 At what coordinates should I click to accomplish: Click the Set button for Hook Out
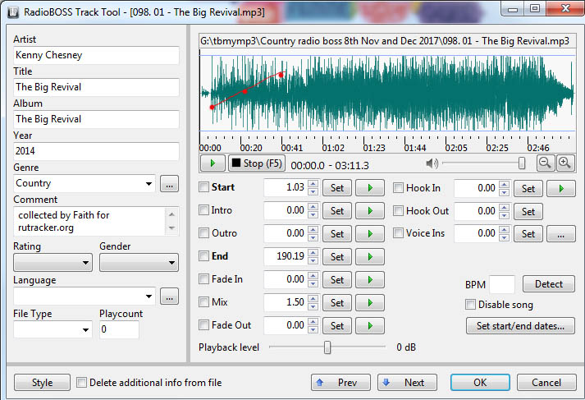tap(528, 211)
